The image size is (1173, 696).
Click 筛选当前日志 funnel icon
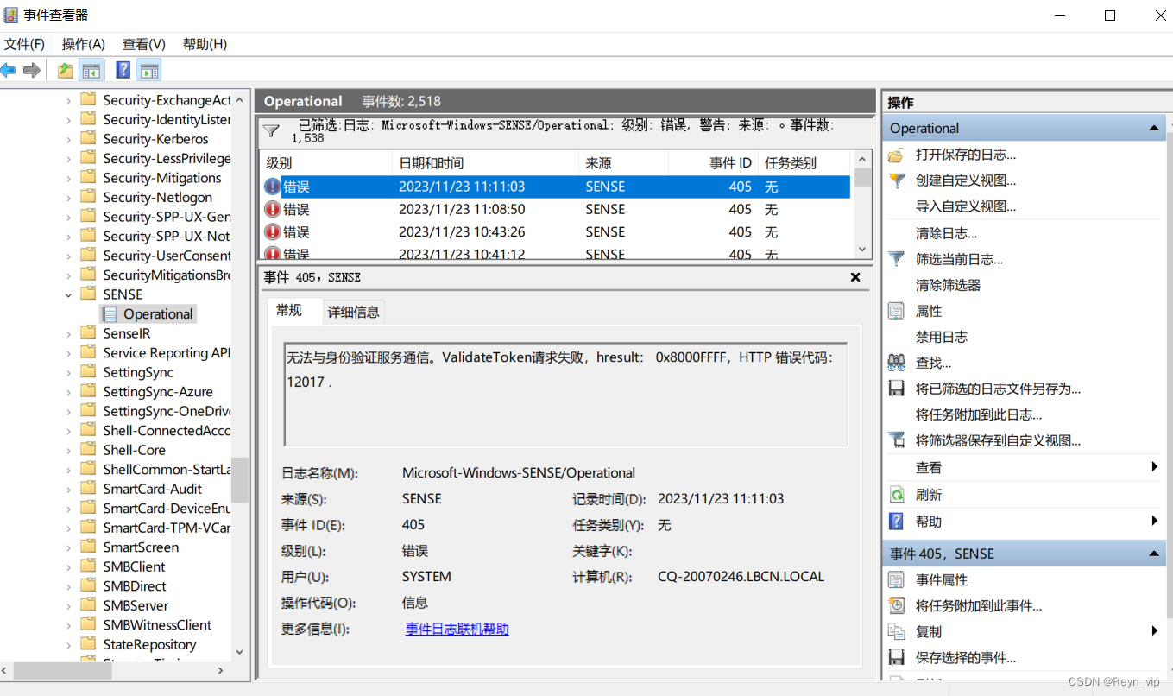[897, 259]
